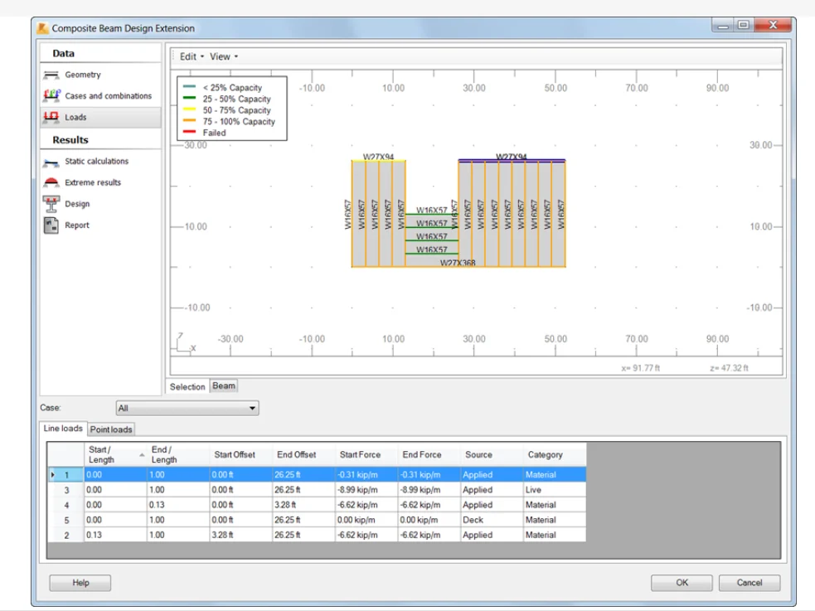
Task: Open the Design results page
Action: [77, 204]
